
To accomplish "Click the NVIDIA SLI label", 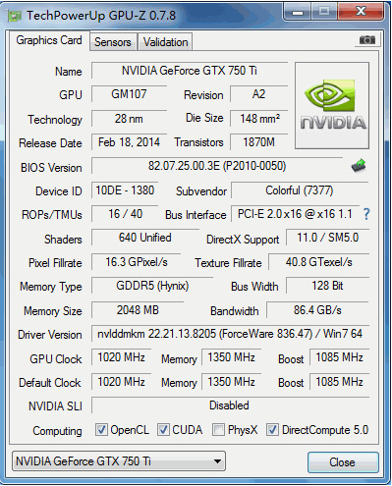I will point(55,406).
